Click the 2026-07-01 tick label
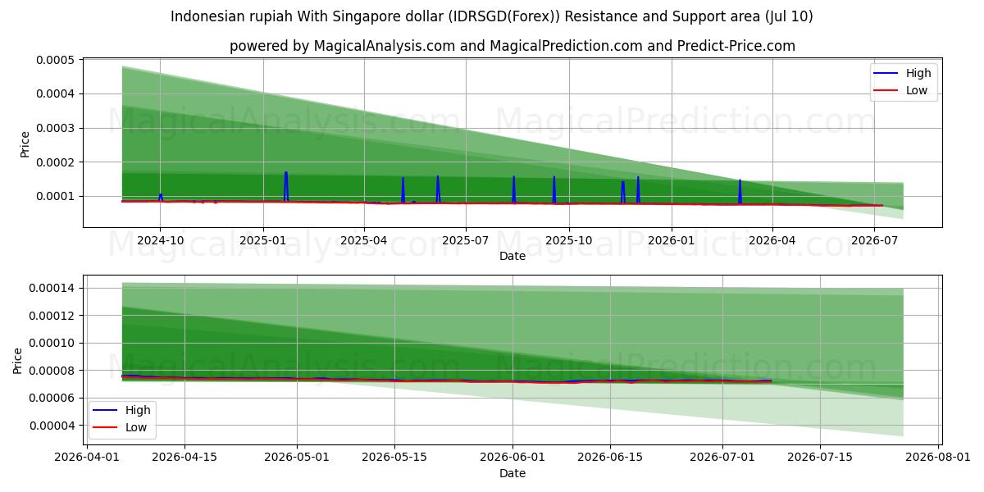This screenshot has width=984, height=492. click(722, 458)
